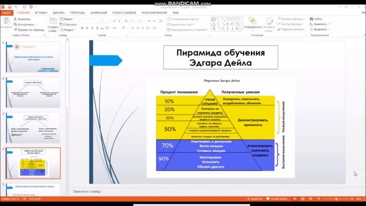Image resolution: width=366 pixels, height=206 pixels.
Task: Click the Undo arrow icon
Action: [16, 7]
